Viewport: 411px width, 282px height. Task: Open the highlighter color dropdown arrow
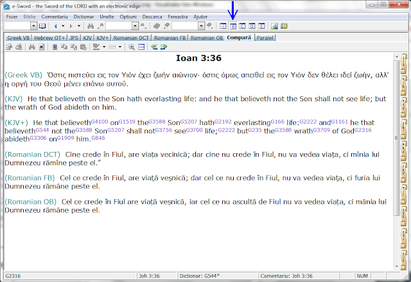[104, 47]
